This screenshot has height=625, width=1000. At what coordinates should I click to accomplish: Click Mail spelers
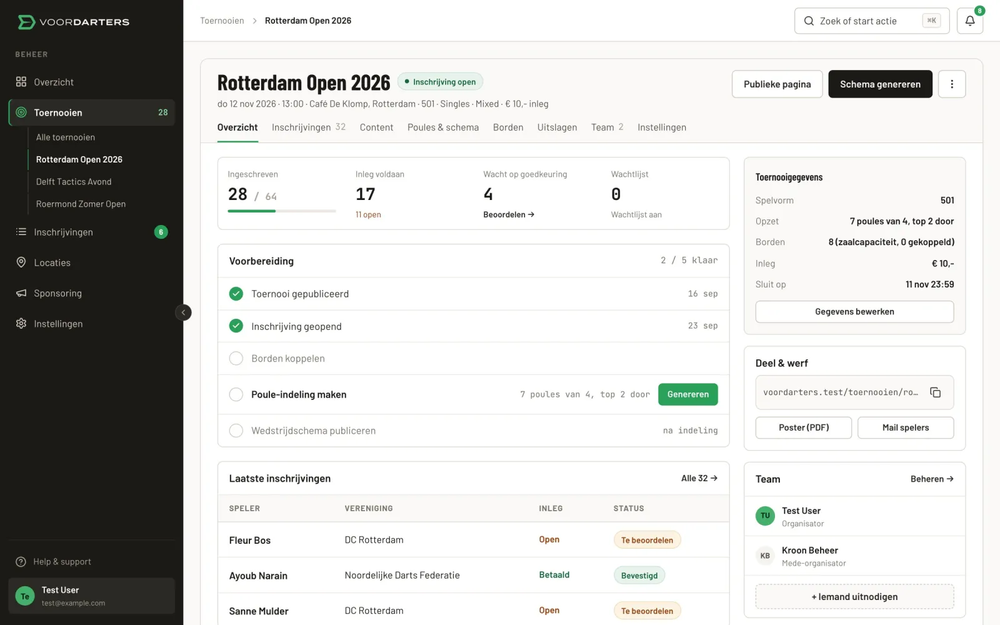(x=906, y=427)
